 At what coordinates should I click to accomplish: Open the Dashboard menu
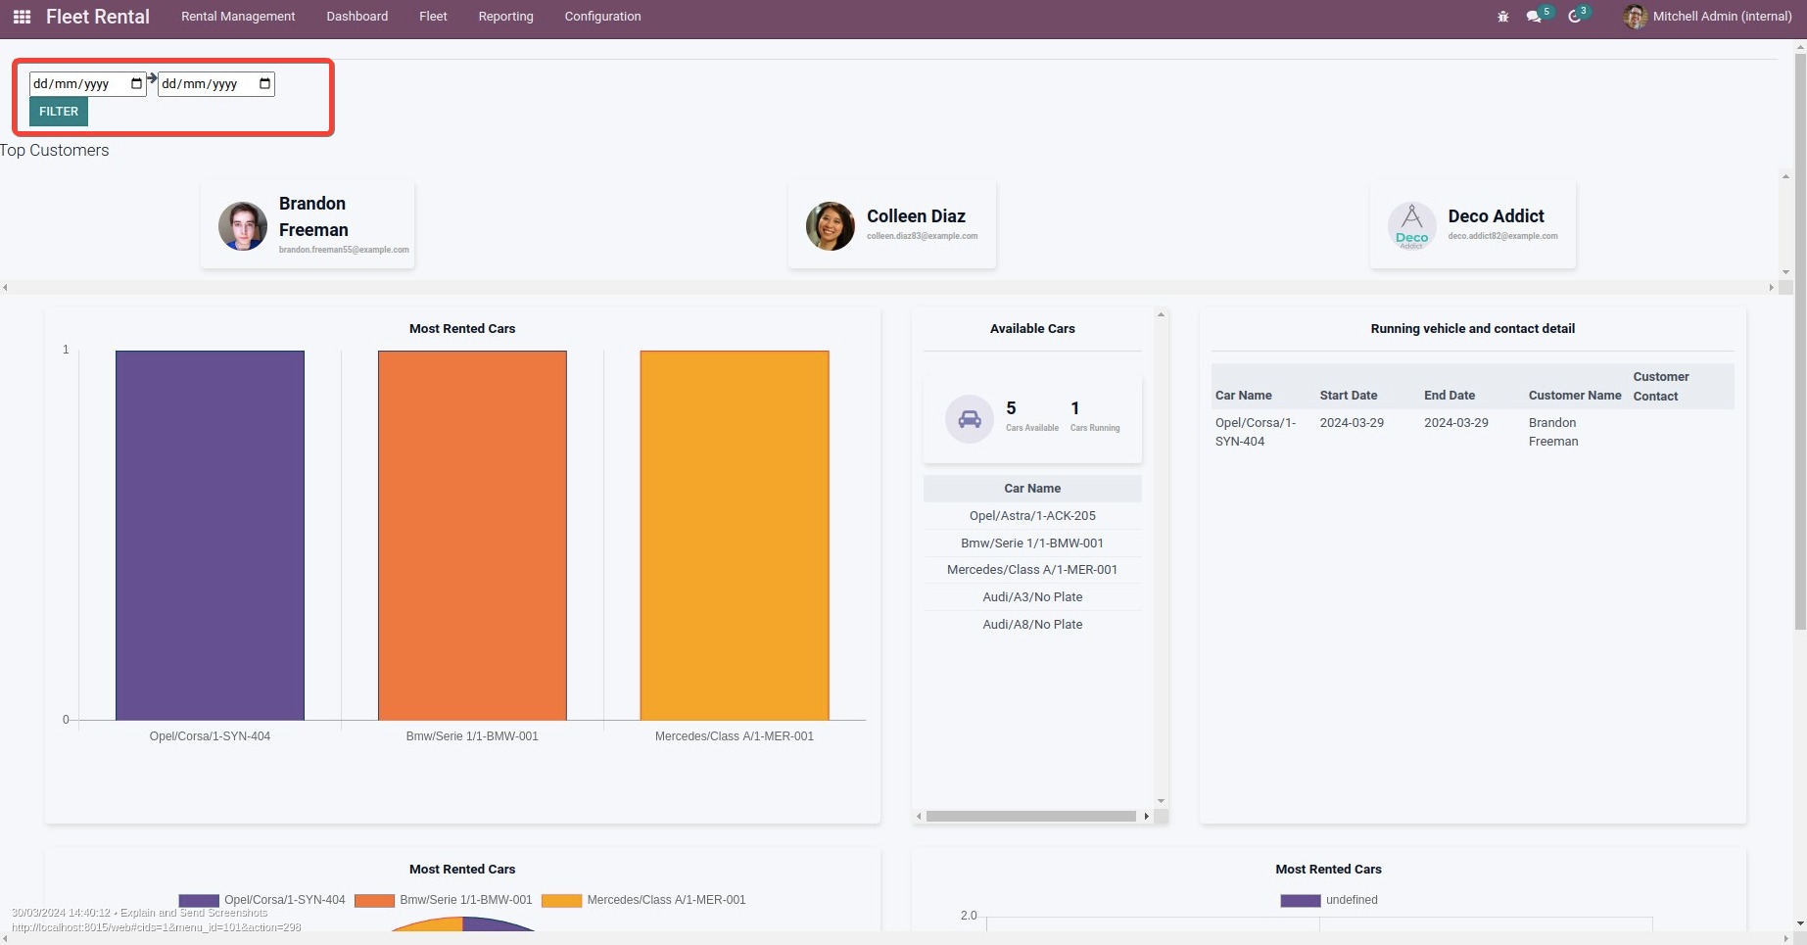click(x=357, y=17)
